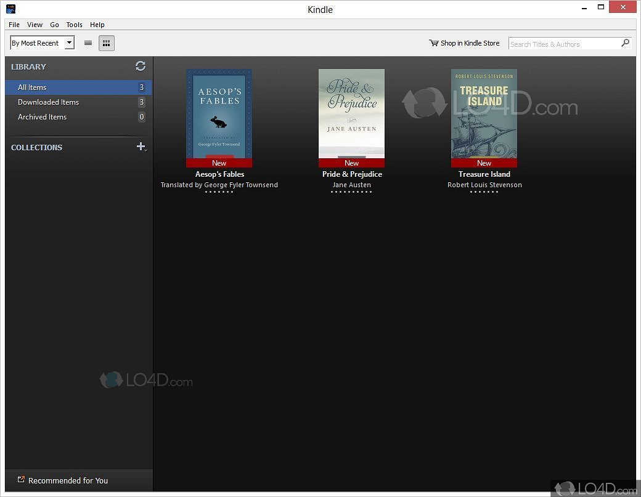Screen dimensions: 641x497
Task: Click the Treasure Island title text
Action: [x=484, y=174]
